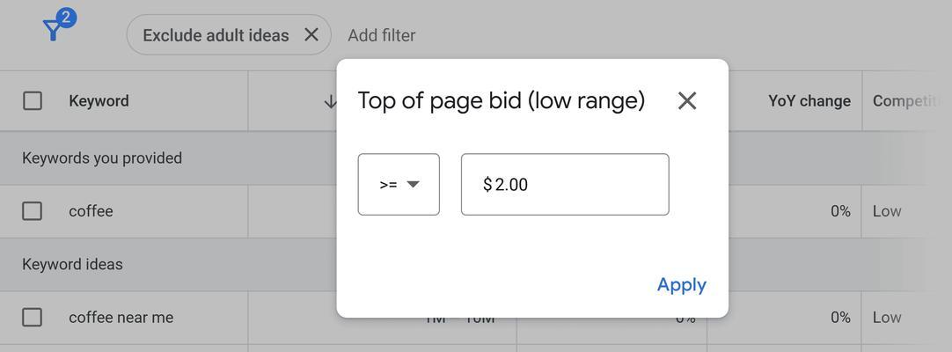This screenshot has height=352, width=952.
Task: Sort by the YoY change column header
Action: point(809,101)
